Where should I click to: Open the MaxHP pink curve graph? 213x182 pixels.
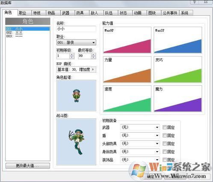[127, 40]
